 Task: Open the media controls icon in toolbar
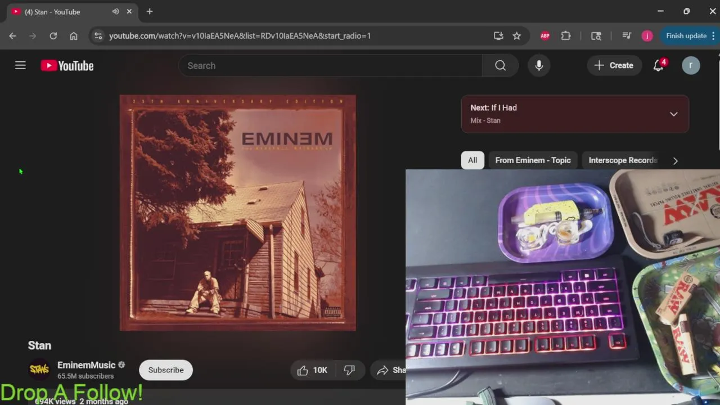point(627,35)
